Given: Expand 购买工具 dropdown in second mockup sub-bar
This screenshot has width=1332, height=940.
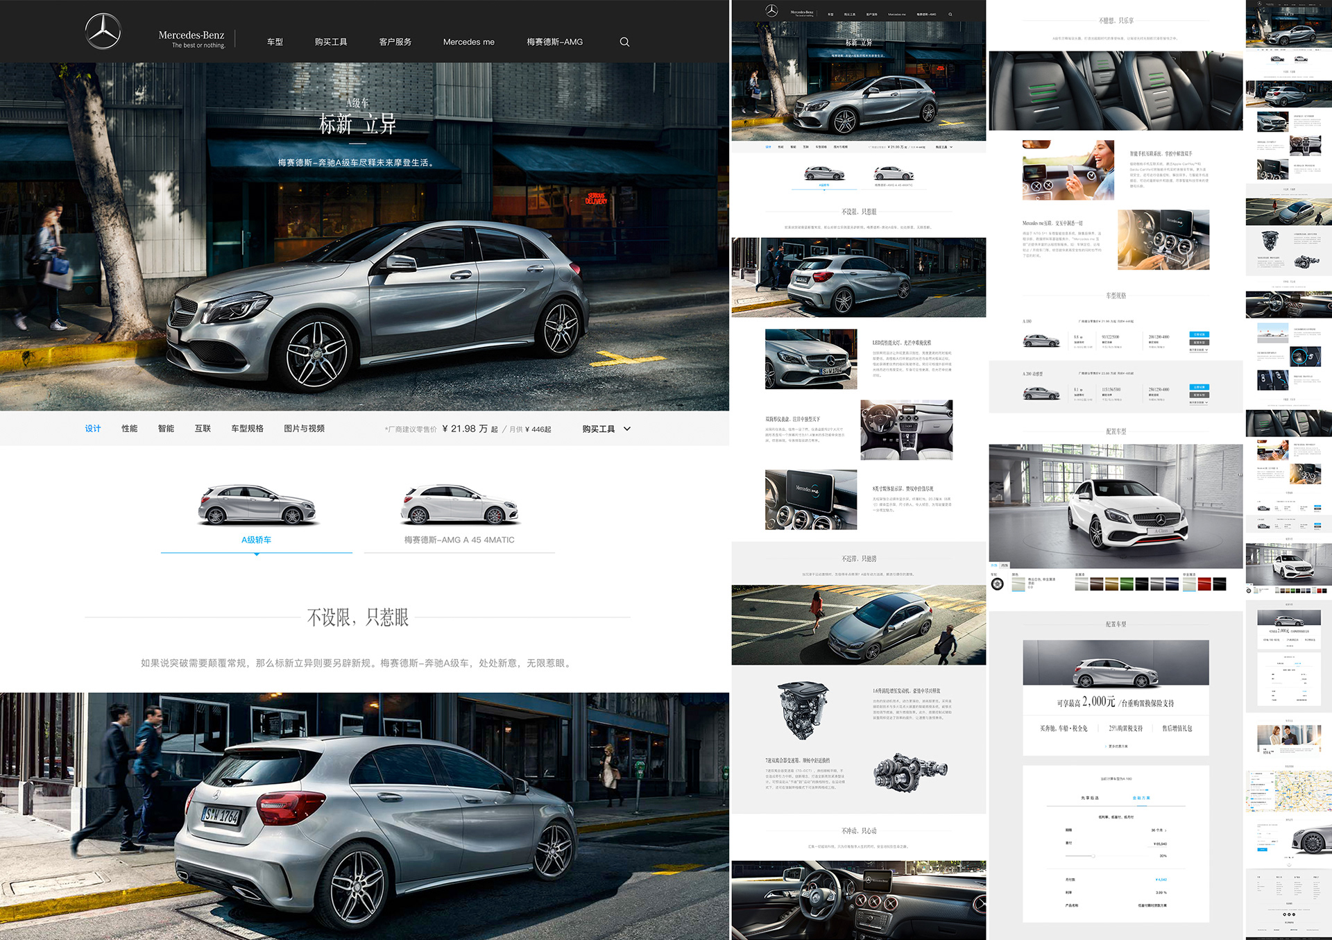Looking at the screenshot, I should coord(944,147).
